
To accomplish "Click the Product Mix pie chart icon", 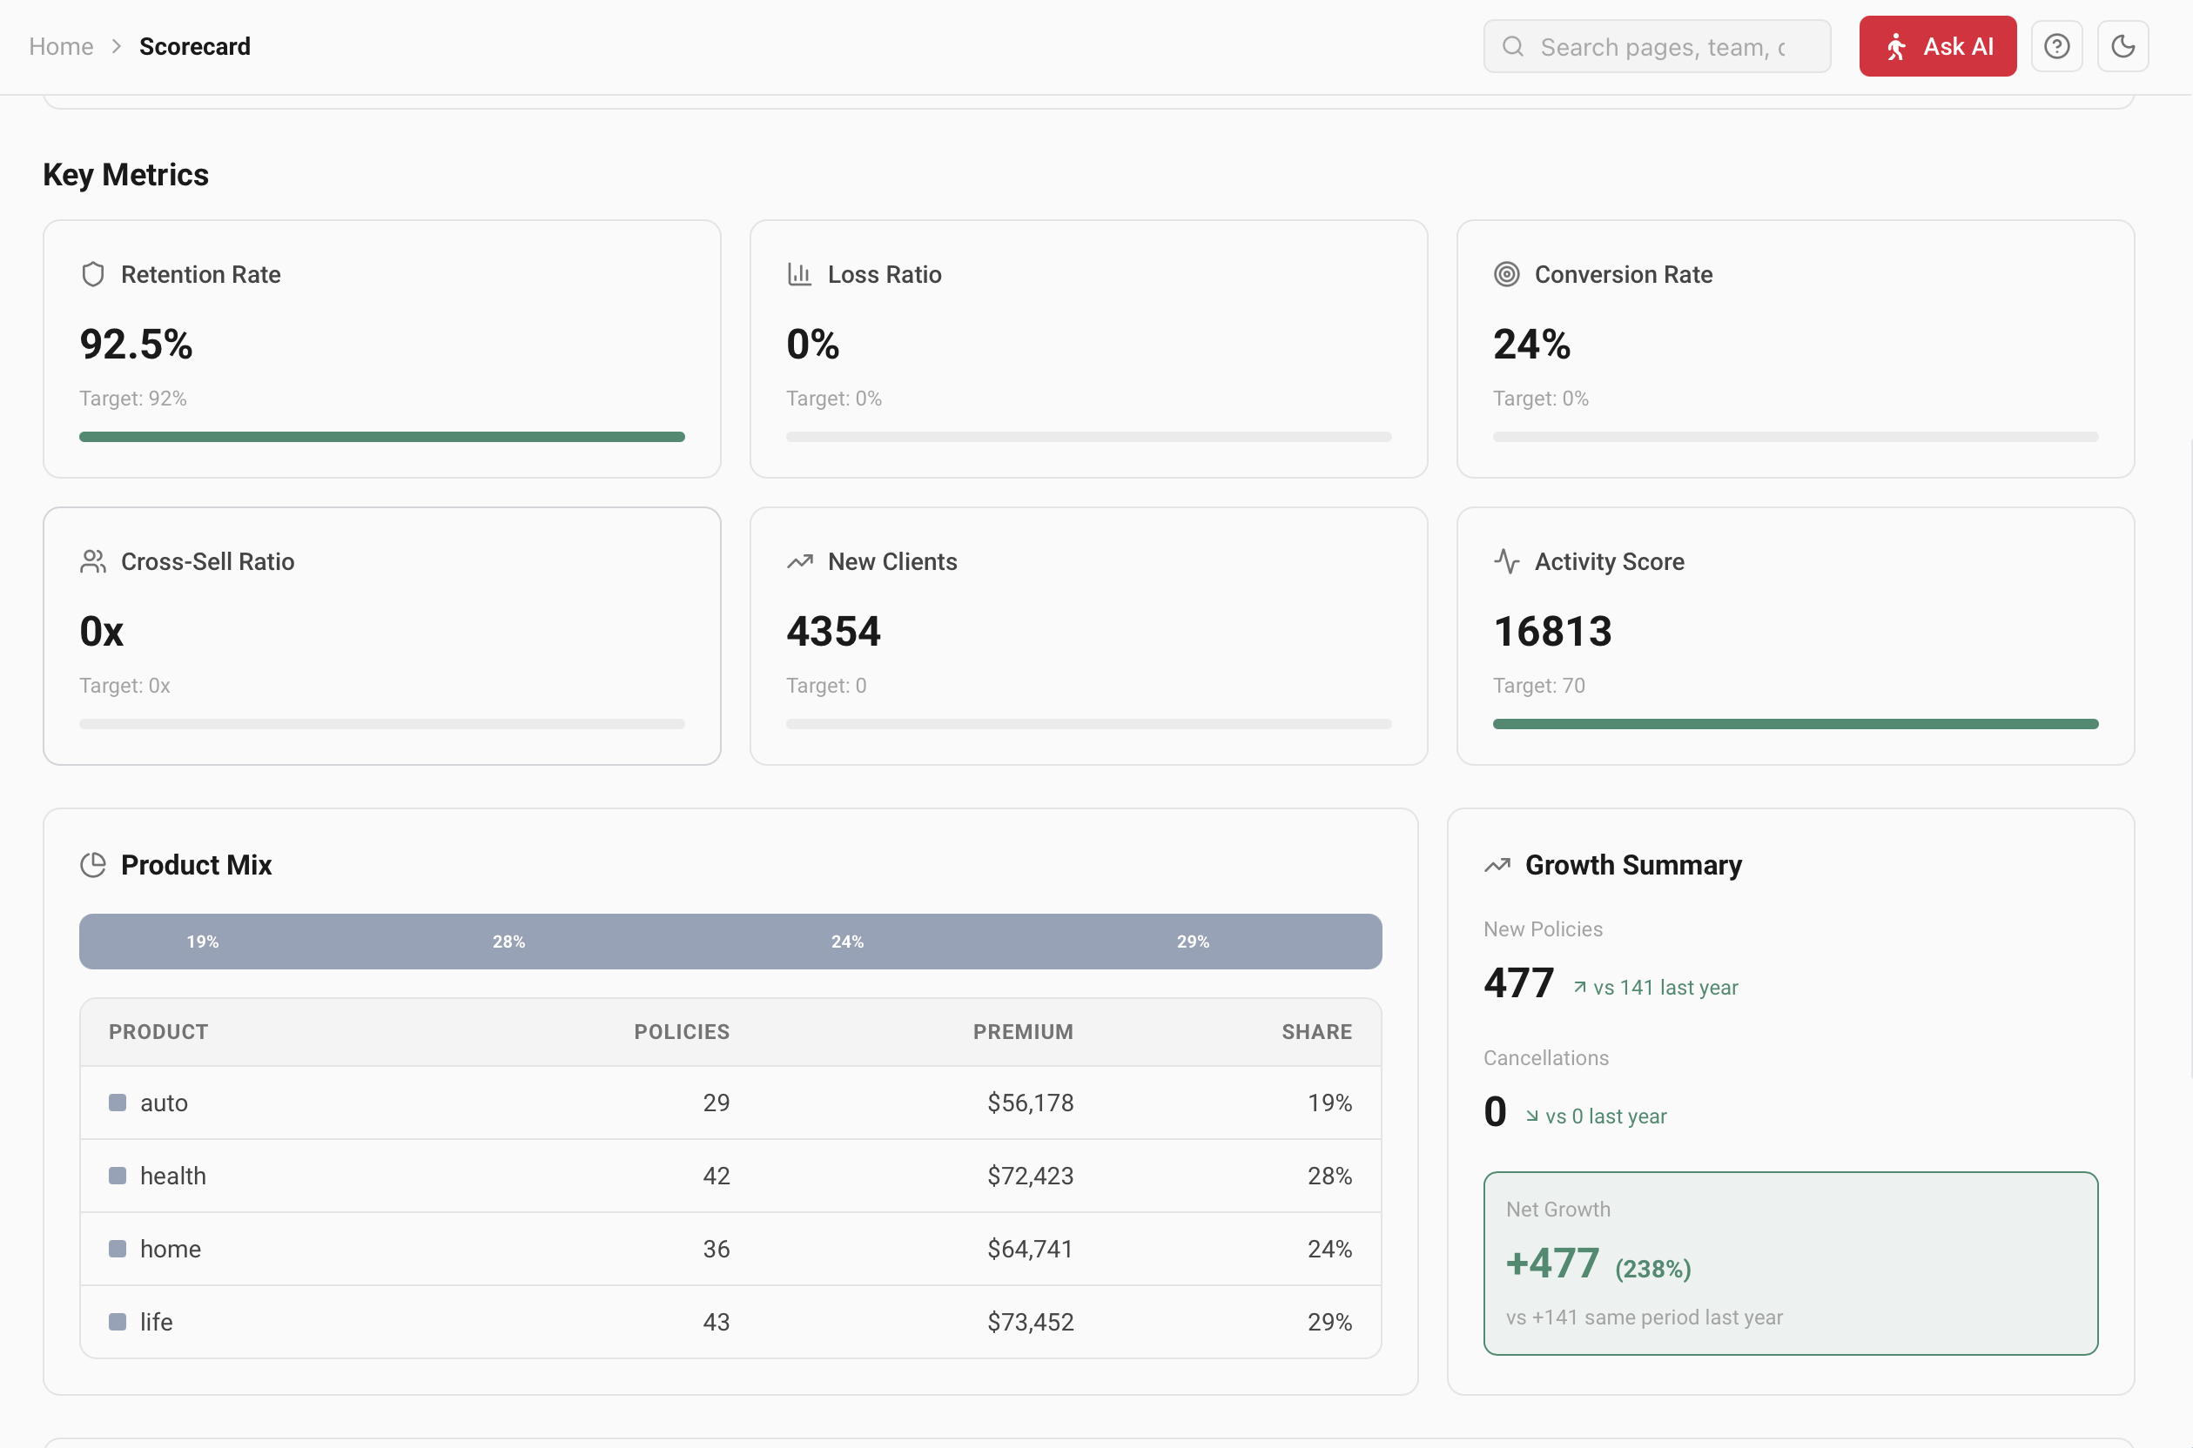I will (93, 864).
